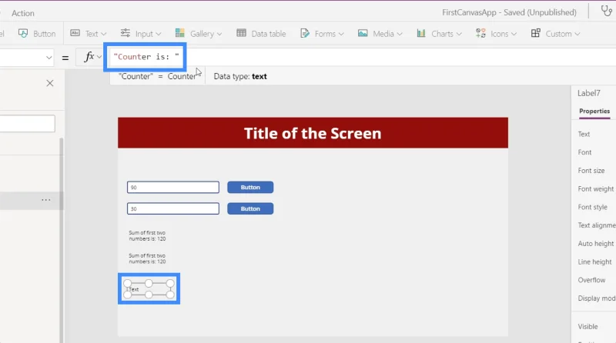
Task: Click into the formula bar text
Action: [146, 56]
